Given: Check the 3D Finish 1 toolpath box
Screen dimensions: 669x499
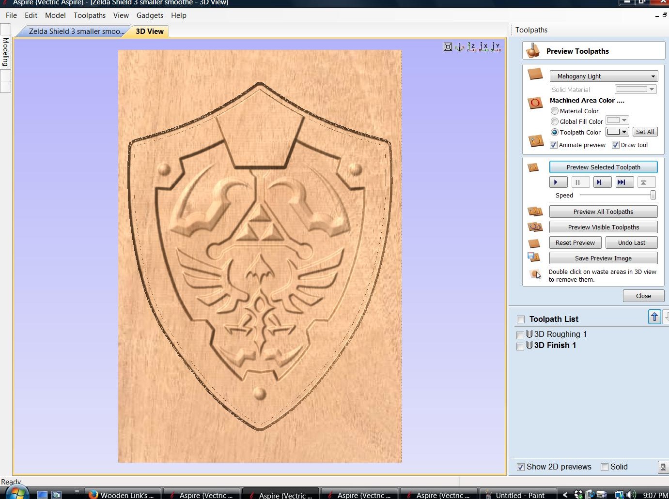Looking at the screenshot, I should pos(520,346).
